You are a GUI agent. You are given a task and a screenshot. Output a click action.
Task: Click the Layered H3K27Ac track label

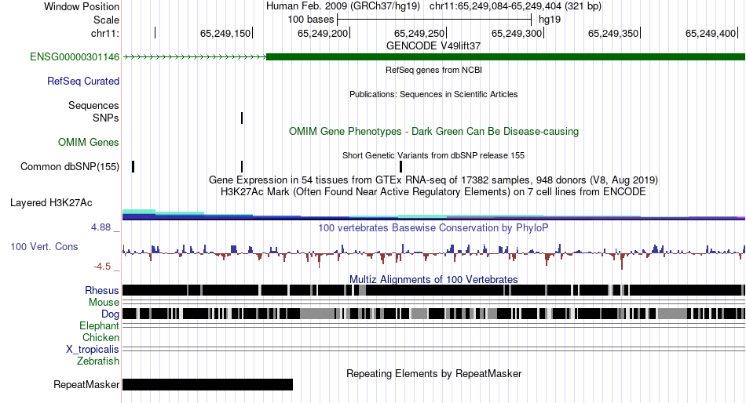pyautogui.click(x=51, y=203)
